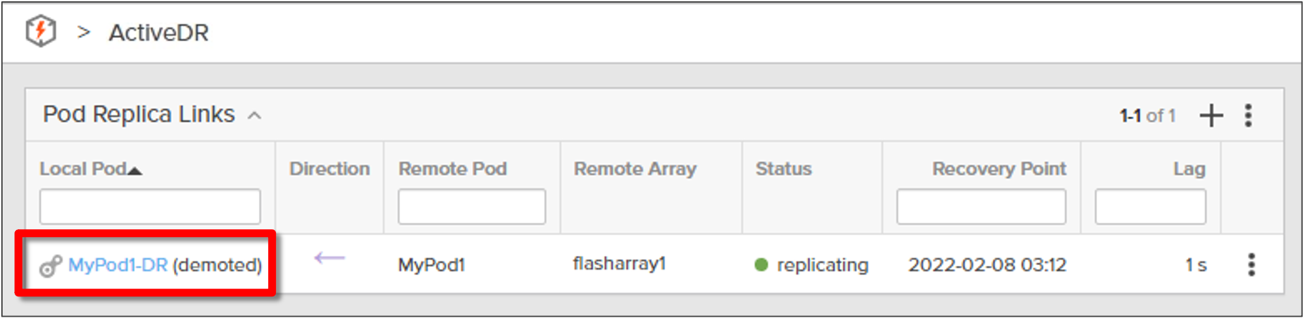Sort by the Status column header
This screenshot has height=318, width=1303.
pyautogui.click(x=783, y=168)
